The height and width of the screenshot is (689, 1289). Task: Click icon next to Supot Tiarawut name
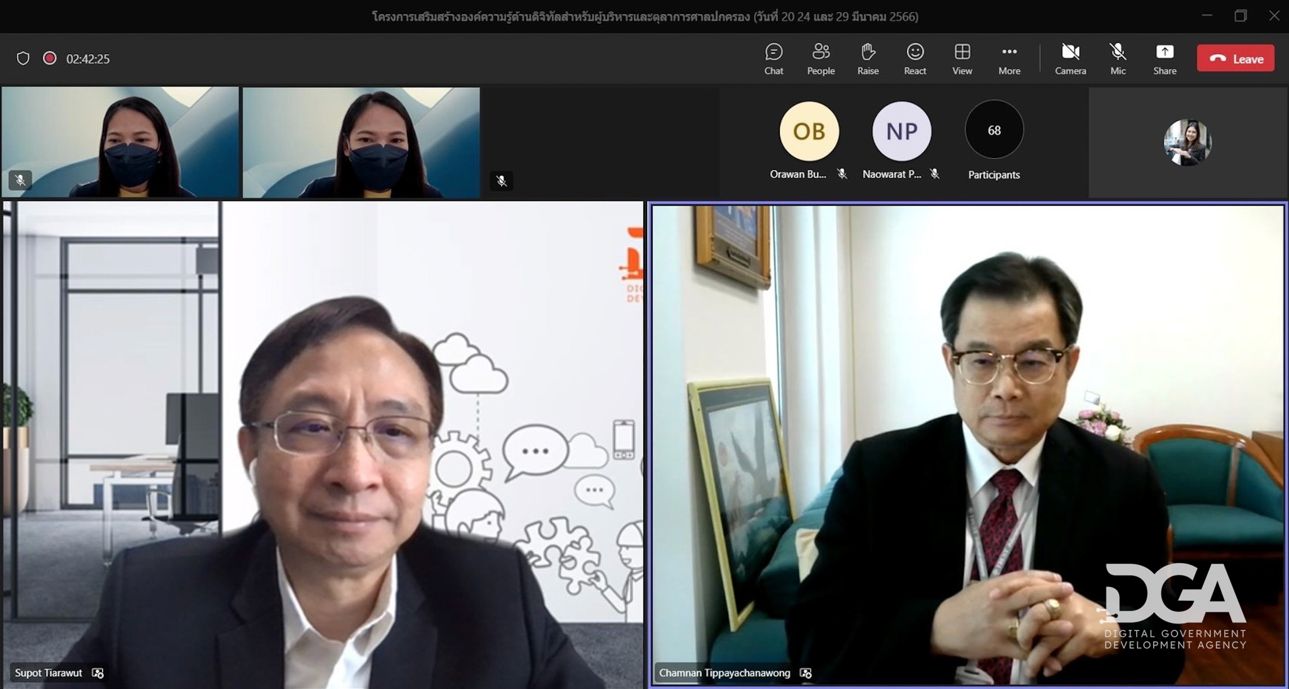[x=98, y=673]
